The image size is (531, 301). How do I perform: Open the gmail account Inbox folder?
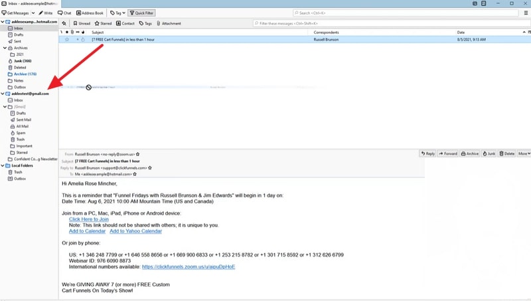click(x=19, y=100)
